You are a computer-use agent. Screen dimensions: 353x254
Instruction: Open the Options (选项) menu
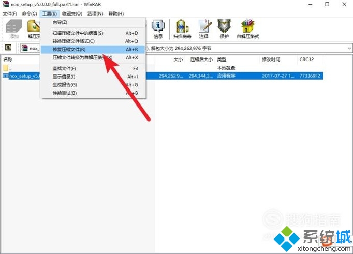click(x=95, y=14)
